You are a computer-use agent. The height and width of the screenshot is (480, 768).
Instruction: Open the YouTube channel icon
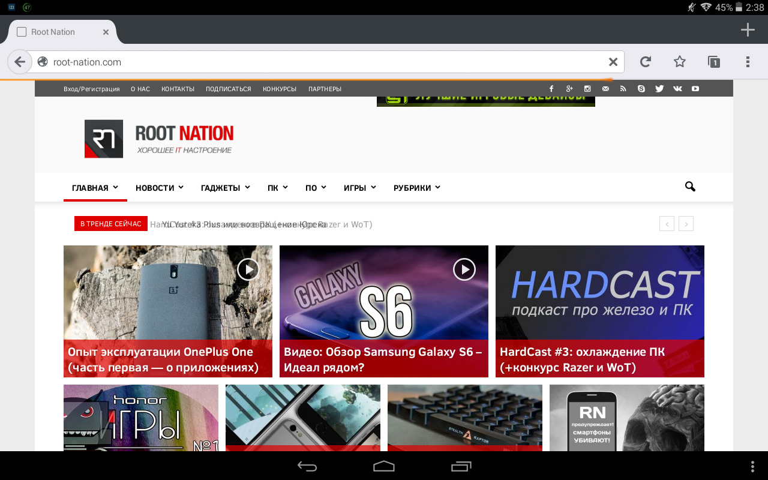click(695, 89)
